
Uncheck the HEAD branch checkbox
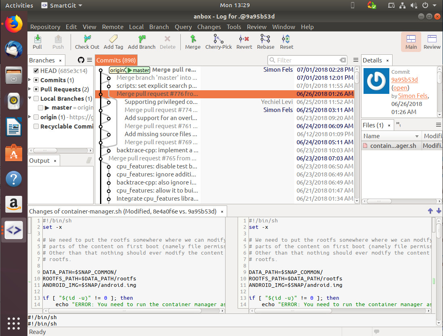point(36,71)
